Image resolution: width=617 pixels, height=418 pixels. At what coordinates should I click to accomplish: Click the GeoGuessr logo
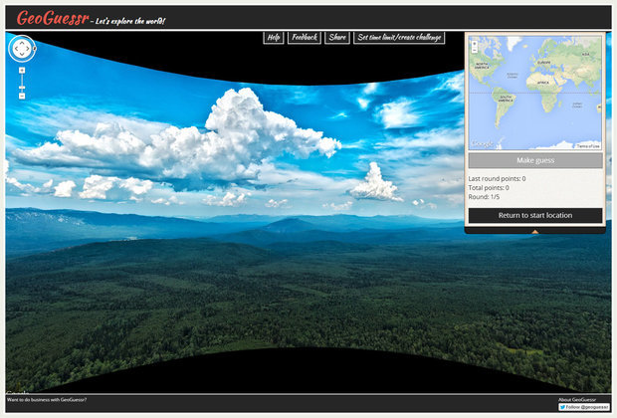click(x=52, y=18)
